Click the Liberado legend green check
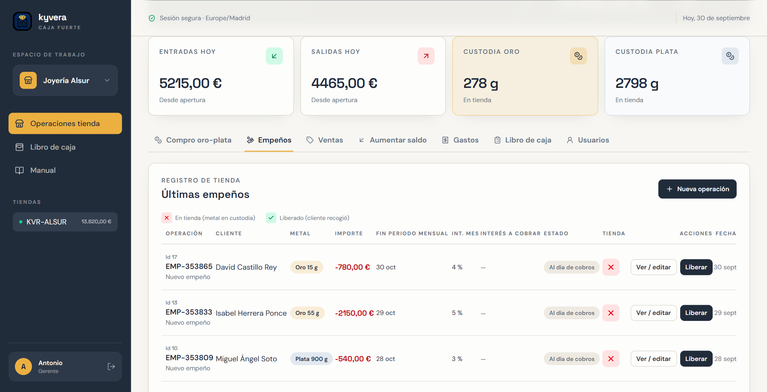Screen dimensions: 767x392 pyautogui.click(x=271, y=218)
